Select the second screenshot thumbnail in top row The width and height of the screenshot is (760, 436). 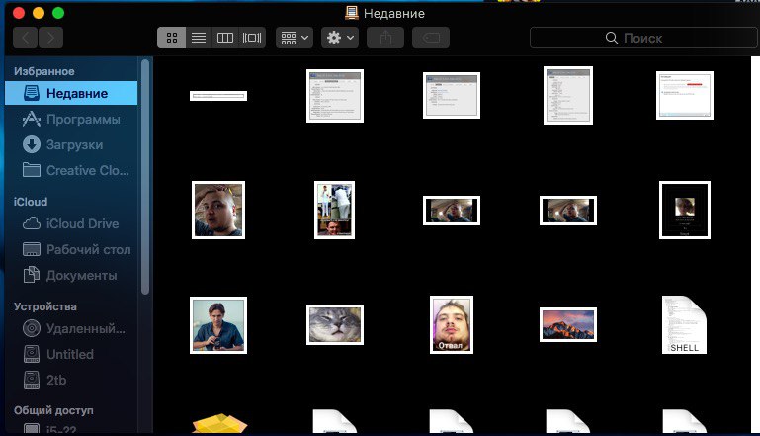coord(335,96)
